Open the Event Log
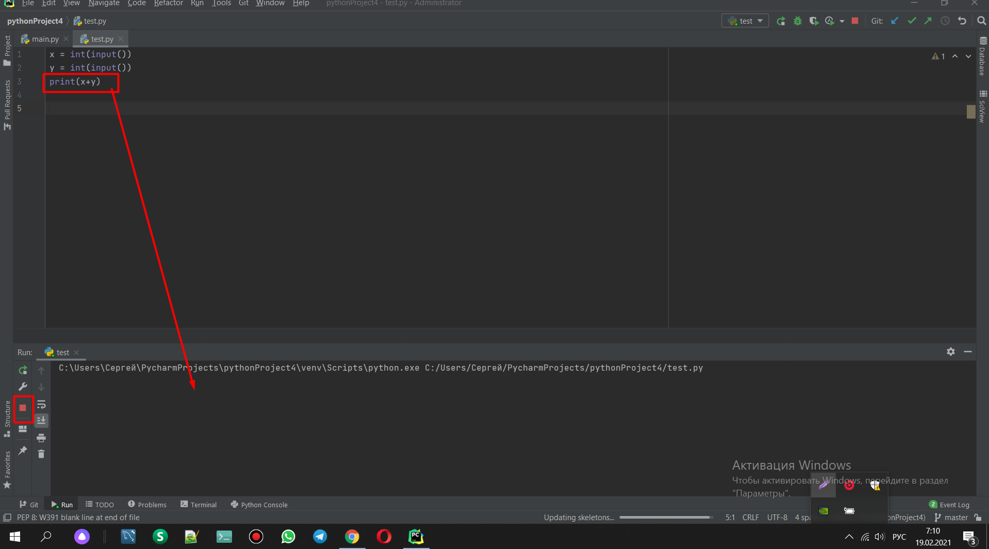 (x=949, y=505)
